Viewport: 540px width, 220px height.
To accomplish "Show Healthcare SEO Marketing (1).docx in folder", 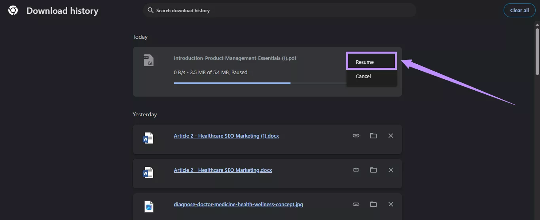I will coord(373,136).
